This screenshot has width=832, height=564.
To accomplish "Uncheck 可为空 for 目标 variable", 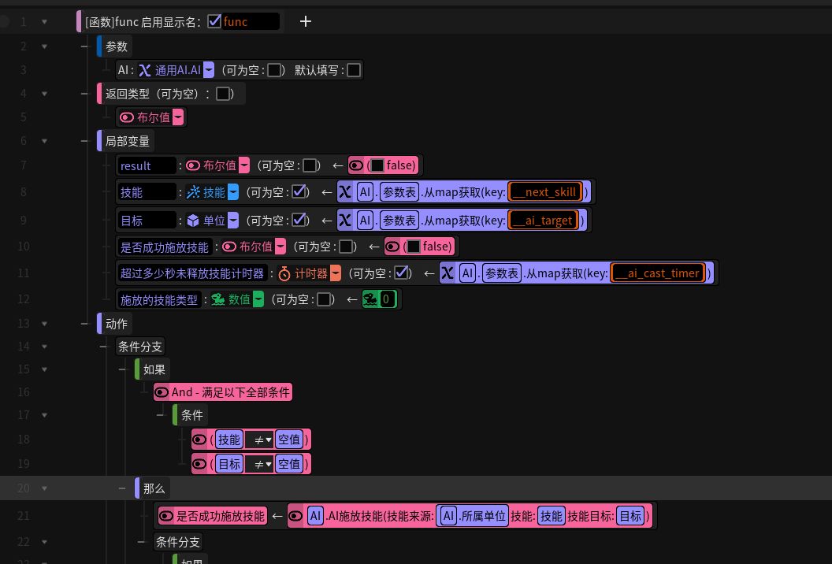I will (x=299, y=221).
